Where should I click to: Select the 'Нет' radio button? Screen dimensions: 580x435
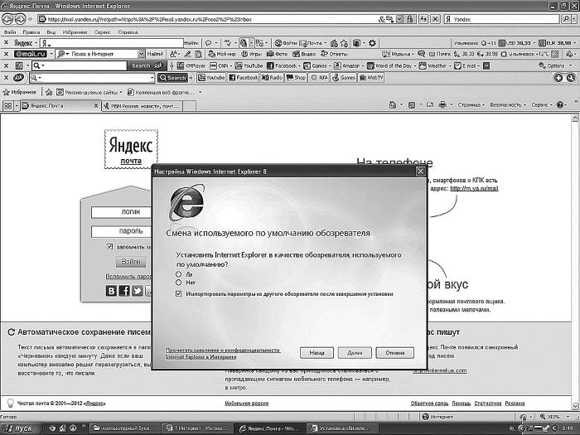178,283
